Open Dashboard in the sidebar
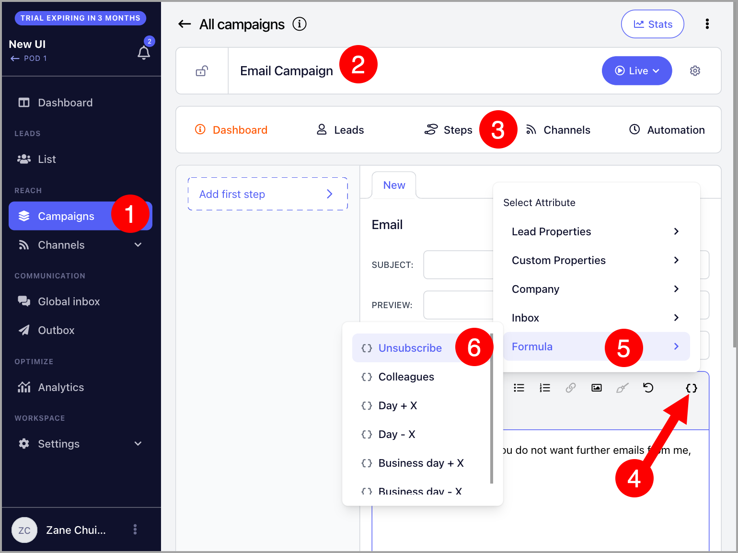 coord(81,103)
